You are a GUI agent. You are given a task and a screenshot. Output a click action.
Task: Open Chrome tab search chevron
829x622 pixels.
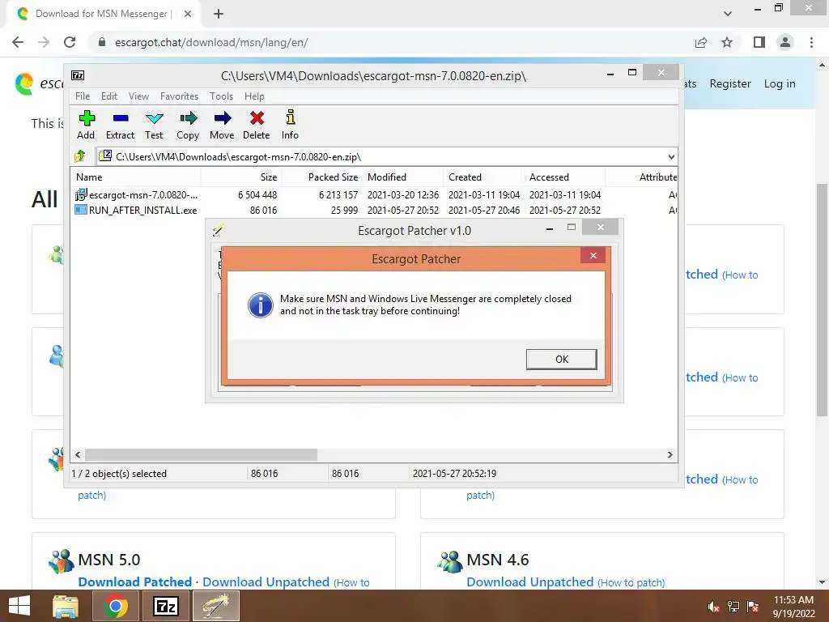point(728,14)
